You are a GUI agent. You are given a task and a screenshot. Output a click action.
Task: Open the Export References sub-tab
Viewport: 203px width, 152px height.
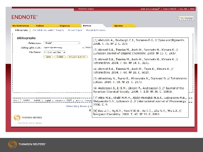[x=96, y=30]
